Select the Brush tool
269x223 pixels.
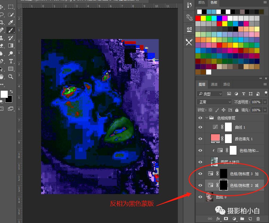11,30
